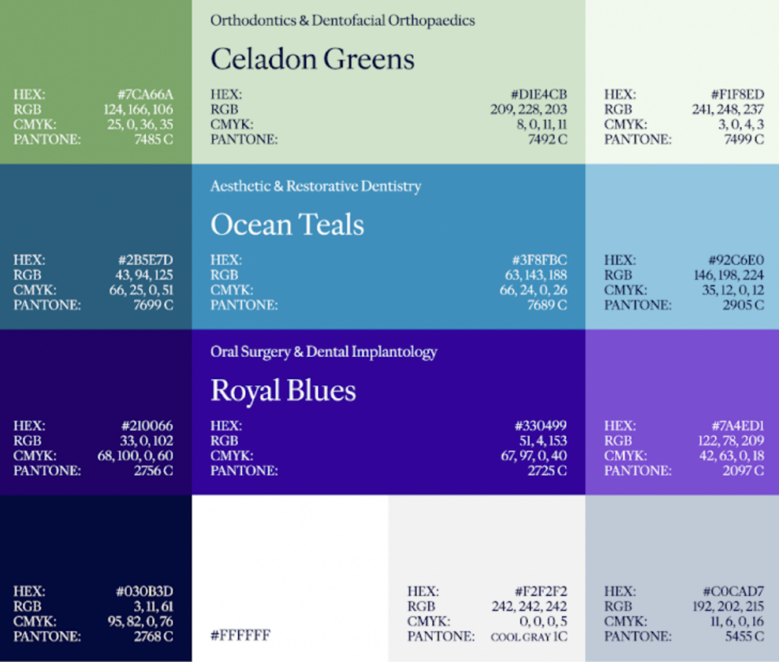Click Pantone value 7492 C
The image size is (779, 662).
pyautogui.click(x=548, y=139)
